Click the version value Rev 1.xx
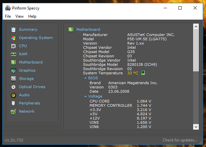The width and height of the screenshot is (206, 147). tap(135, 43)
